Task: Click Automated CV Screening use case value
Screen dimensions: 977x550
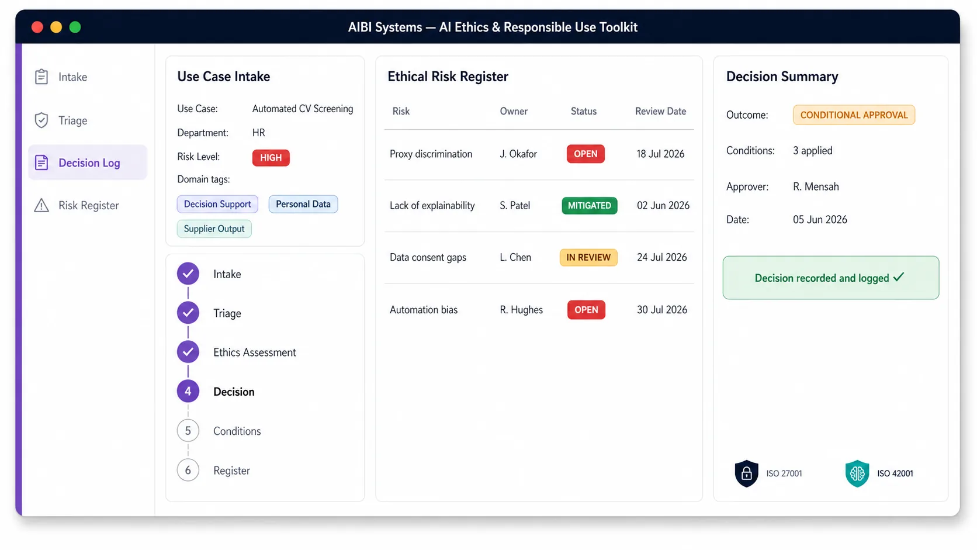Action: 303,109
